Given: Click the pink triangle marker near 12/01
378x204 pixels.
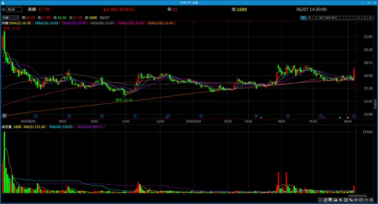Looking at the screenshot, I should pos(167,118).
